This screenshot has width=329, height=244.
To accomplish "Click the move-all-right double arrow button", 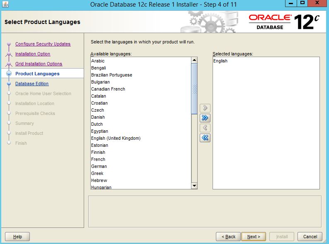I will click(205, 118).
